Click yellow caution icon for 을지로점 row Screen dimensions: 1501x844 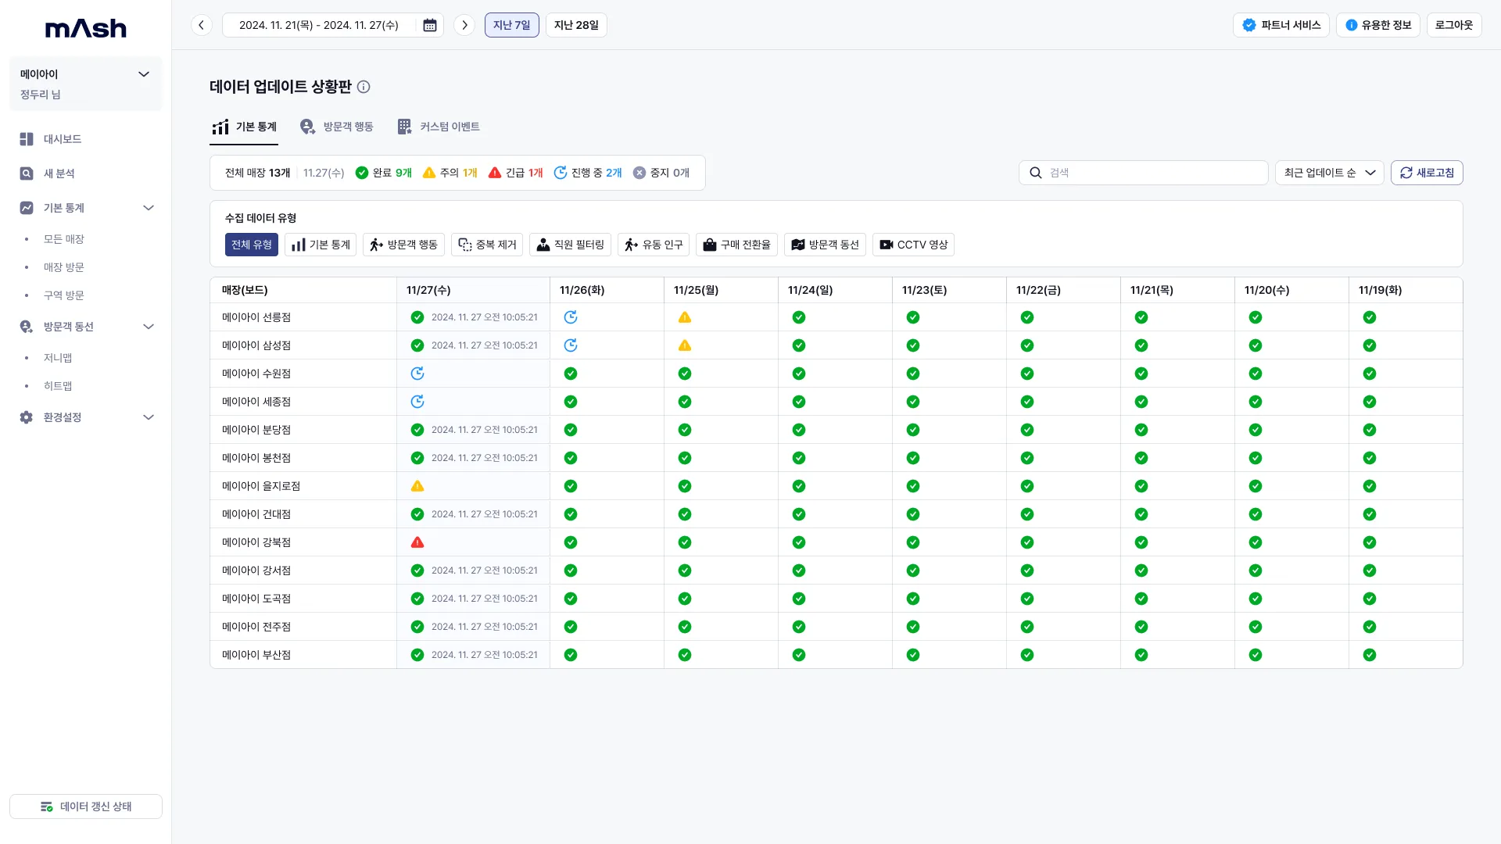click(x=417, y=486)
